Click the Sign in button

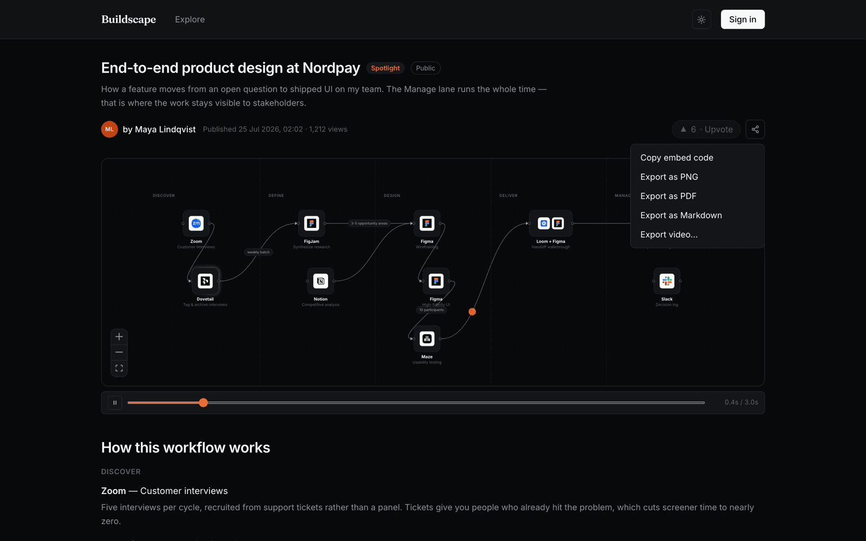point(743,19)
